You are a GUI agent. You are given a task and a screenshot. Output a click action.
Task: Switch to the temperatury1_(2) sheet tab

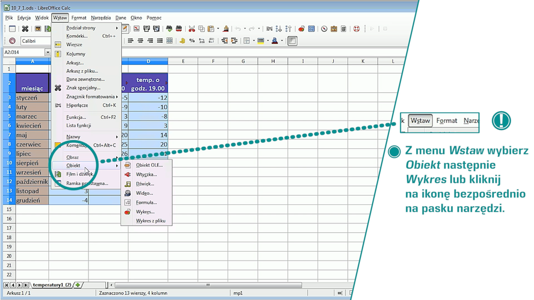click(52, 285)
